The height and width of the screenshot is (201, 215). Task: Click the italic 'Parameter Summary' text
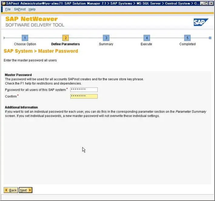point(191,112)
